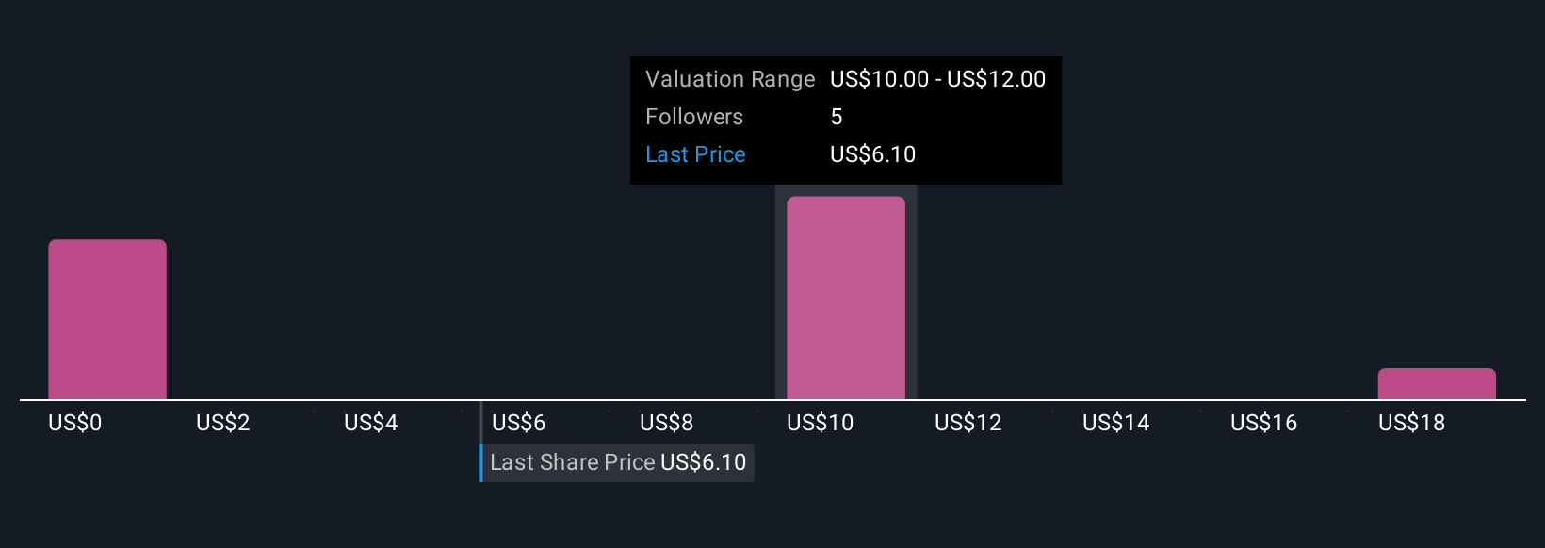
Task: Select the US$8 axis label
Action: [x=666, y=423]
